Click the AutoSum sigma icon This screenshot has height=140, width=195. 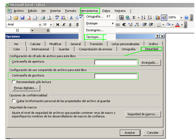pos(134,18)
